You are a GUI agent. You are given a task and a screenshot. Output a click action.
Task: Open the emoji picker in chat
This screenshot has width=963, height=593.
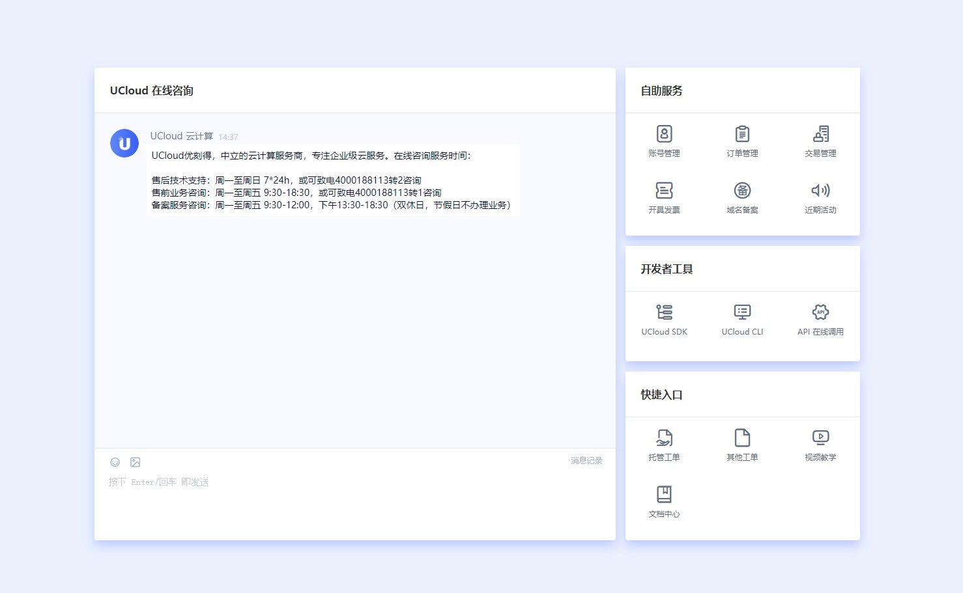point(115,462)
